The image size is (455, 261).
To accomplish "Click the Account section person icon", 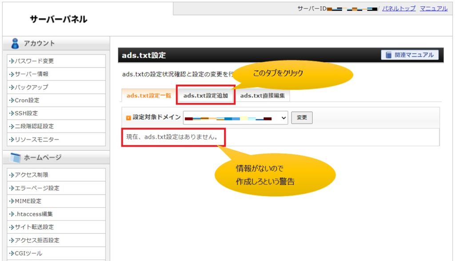I will [x=15, y=44].
